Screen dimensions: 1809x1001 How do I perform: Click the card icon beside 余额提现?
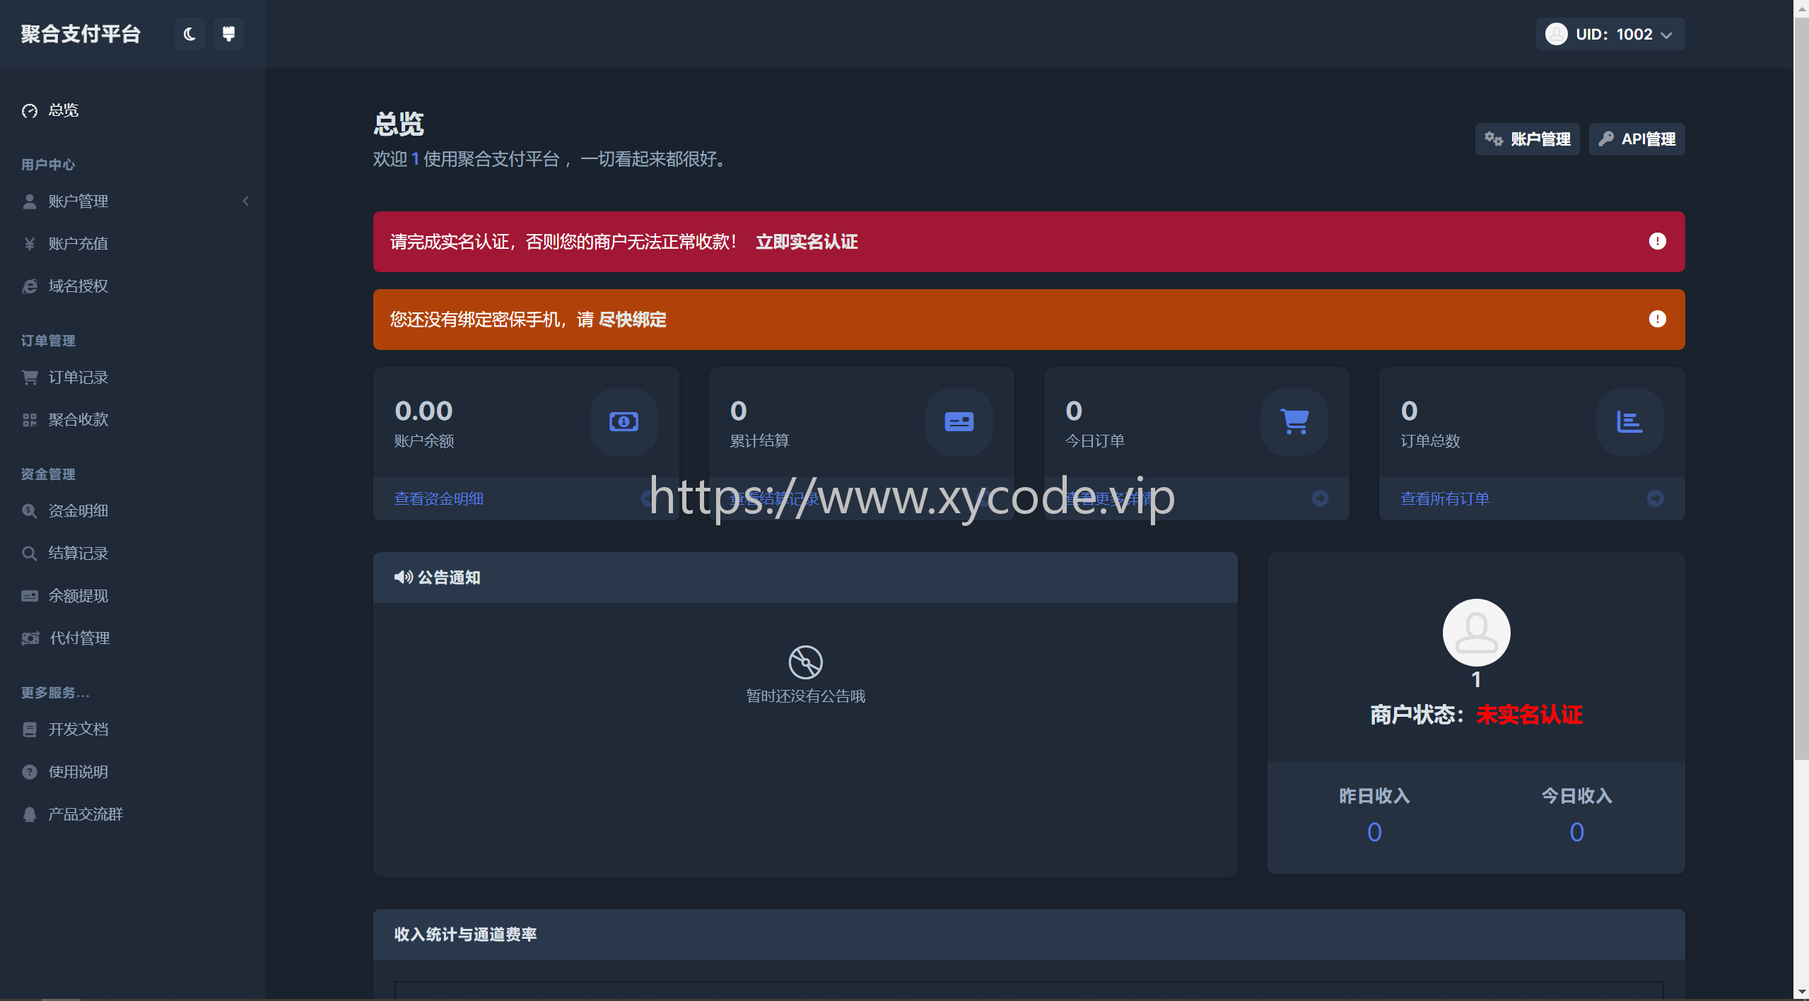[x=30, y=596]
